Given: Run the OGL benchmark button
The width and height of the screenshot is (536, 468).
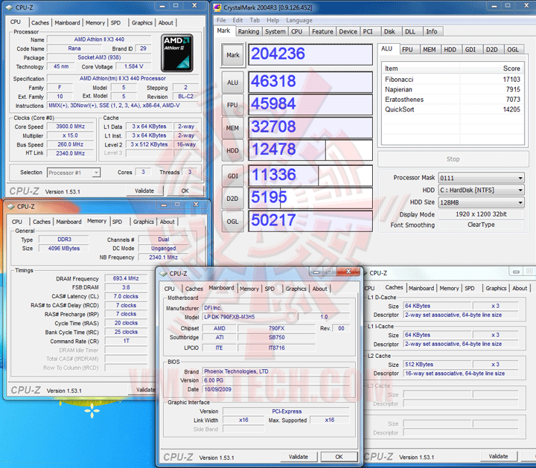Looking at the screenshot, I should point(233,222).
